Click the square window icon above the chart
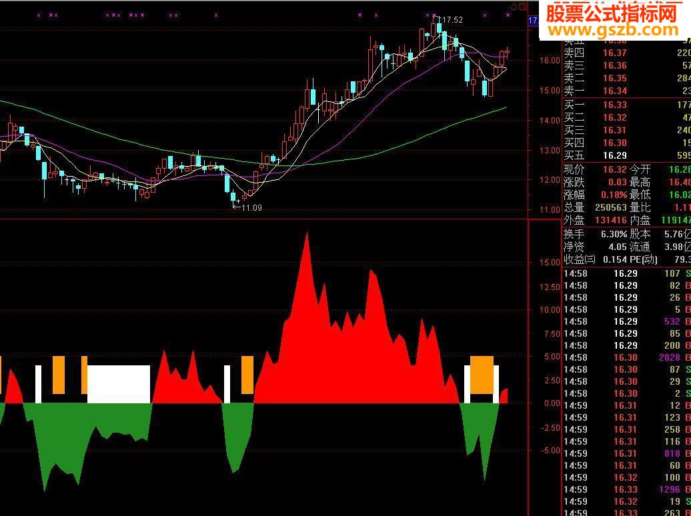The width and height of the screenshot is (691, 516). click(523, 7)
